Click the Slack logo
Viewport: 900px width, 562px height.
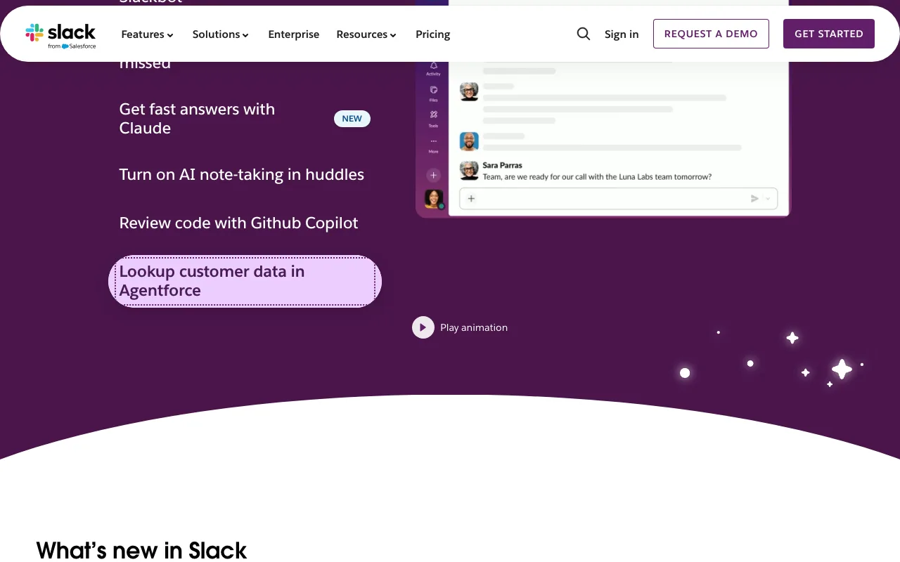pyautogui.click(x=60, y=35)
